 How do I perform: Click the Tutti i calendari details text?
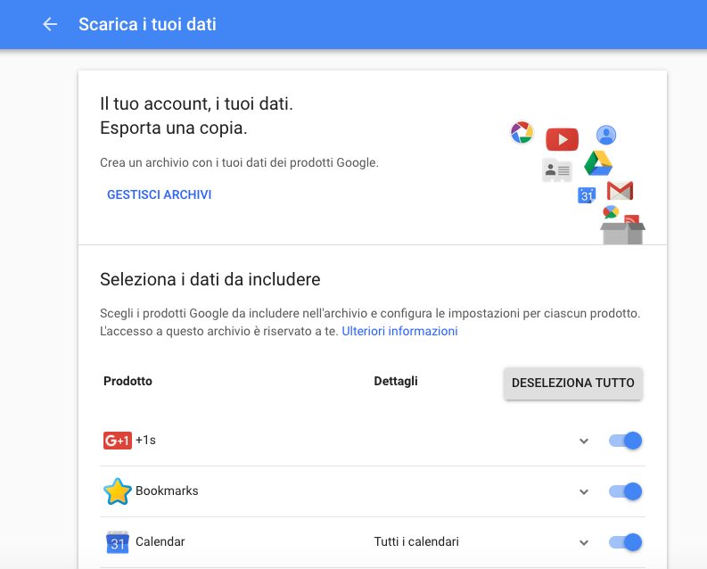416,542
